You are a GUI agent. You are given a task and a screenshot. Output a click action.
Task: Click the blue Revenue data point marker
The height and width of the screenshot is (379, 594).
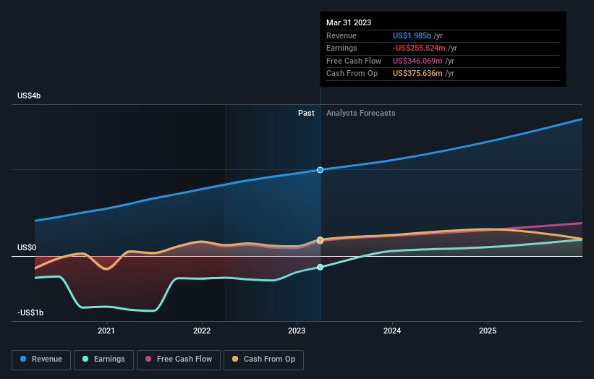coord(320,170)
